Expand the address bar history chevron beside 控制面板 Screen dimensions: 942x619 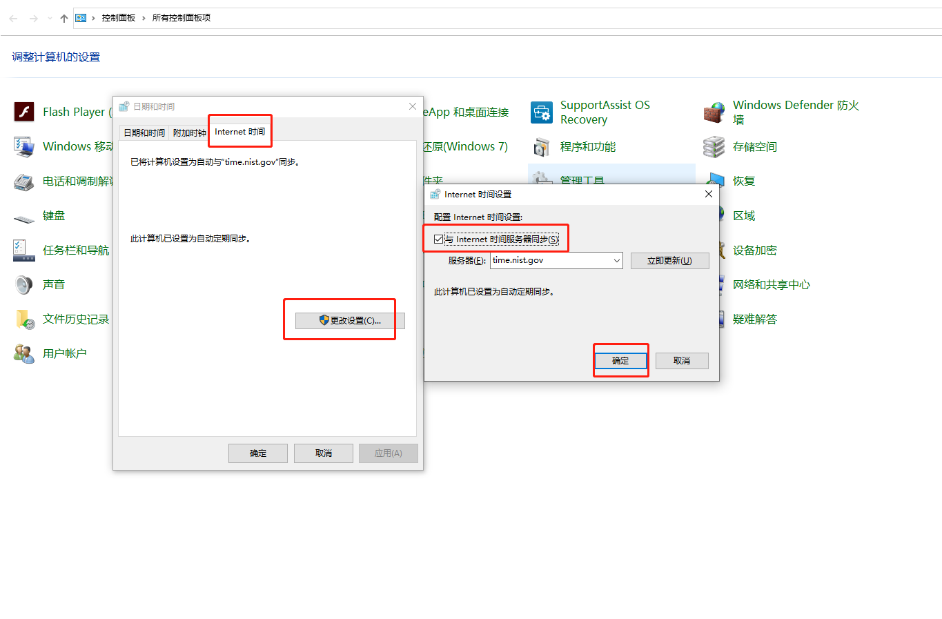coord(144,18)
